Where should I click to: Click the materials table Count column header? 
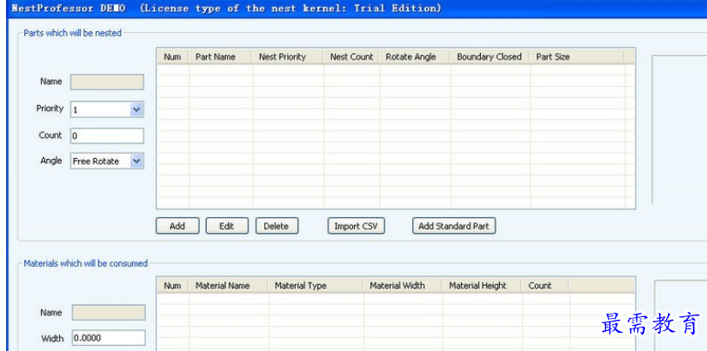pyautogui.click(x=545, y=286)
